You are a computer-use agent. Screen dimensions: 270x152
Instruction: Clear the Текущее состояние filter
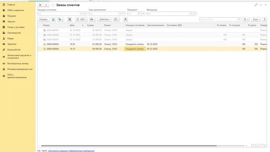[x=85, y=14]
